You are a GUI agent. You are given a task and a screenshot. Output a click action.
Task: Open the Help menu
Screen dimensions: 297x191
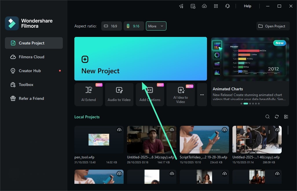click(x=247, y=6)
